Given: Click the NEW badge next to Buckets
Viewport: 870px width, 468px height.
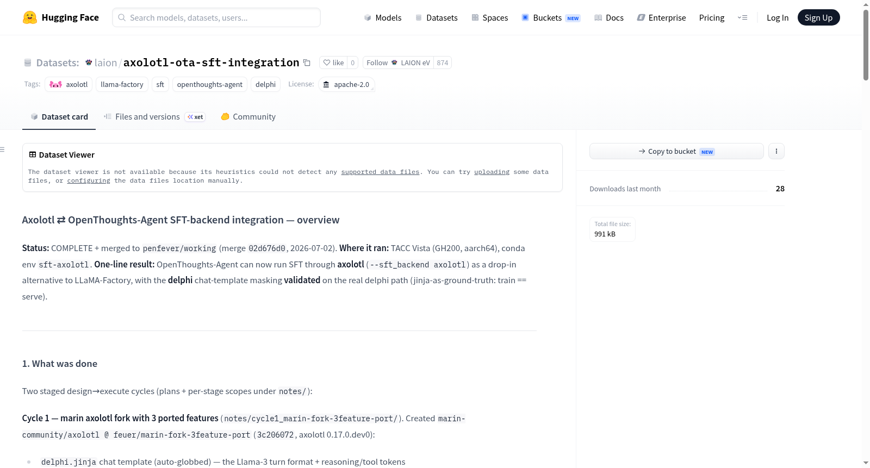Looking at the screenshot, I should (x=573, y=18).
